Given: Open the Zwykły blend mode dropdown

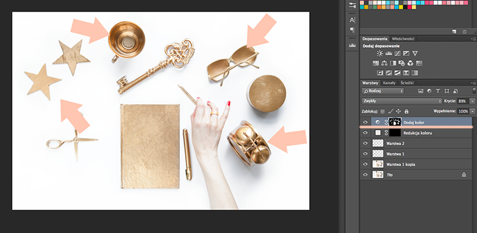Looking at the screenshot, I should point(402,101).
